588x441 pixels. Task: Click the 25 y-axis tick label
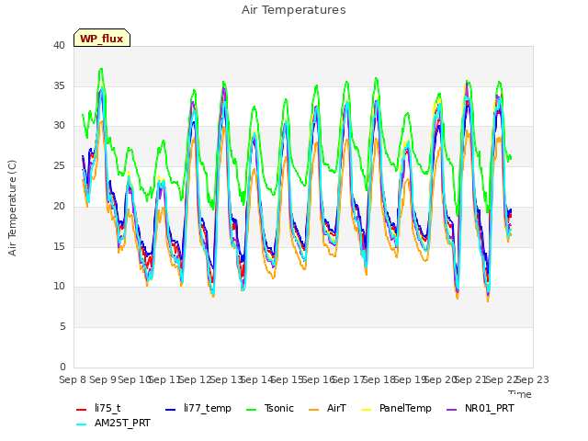(59, 165)
